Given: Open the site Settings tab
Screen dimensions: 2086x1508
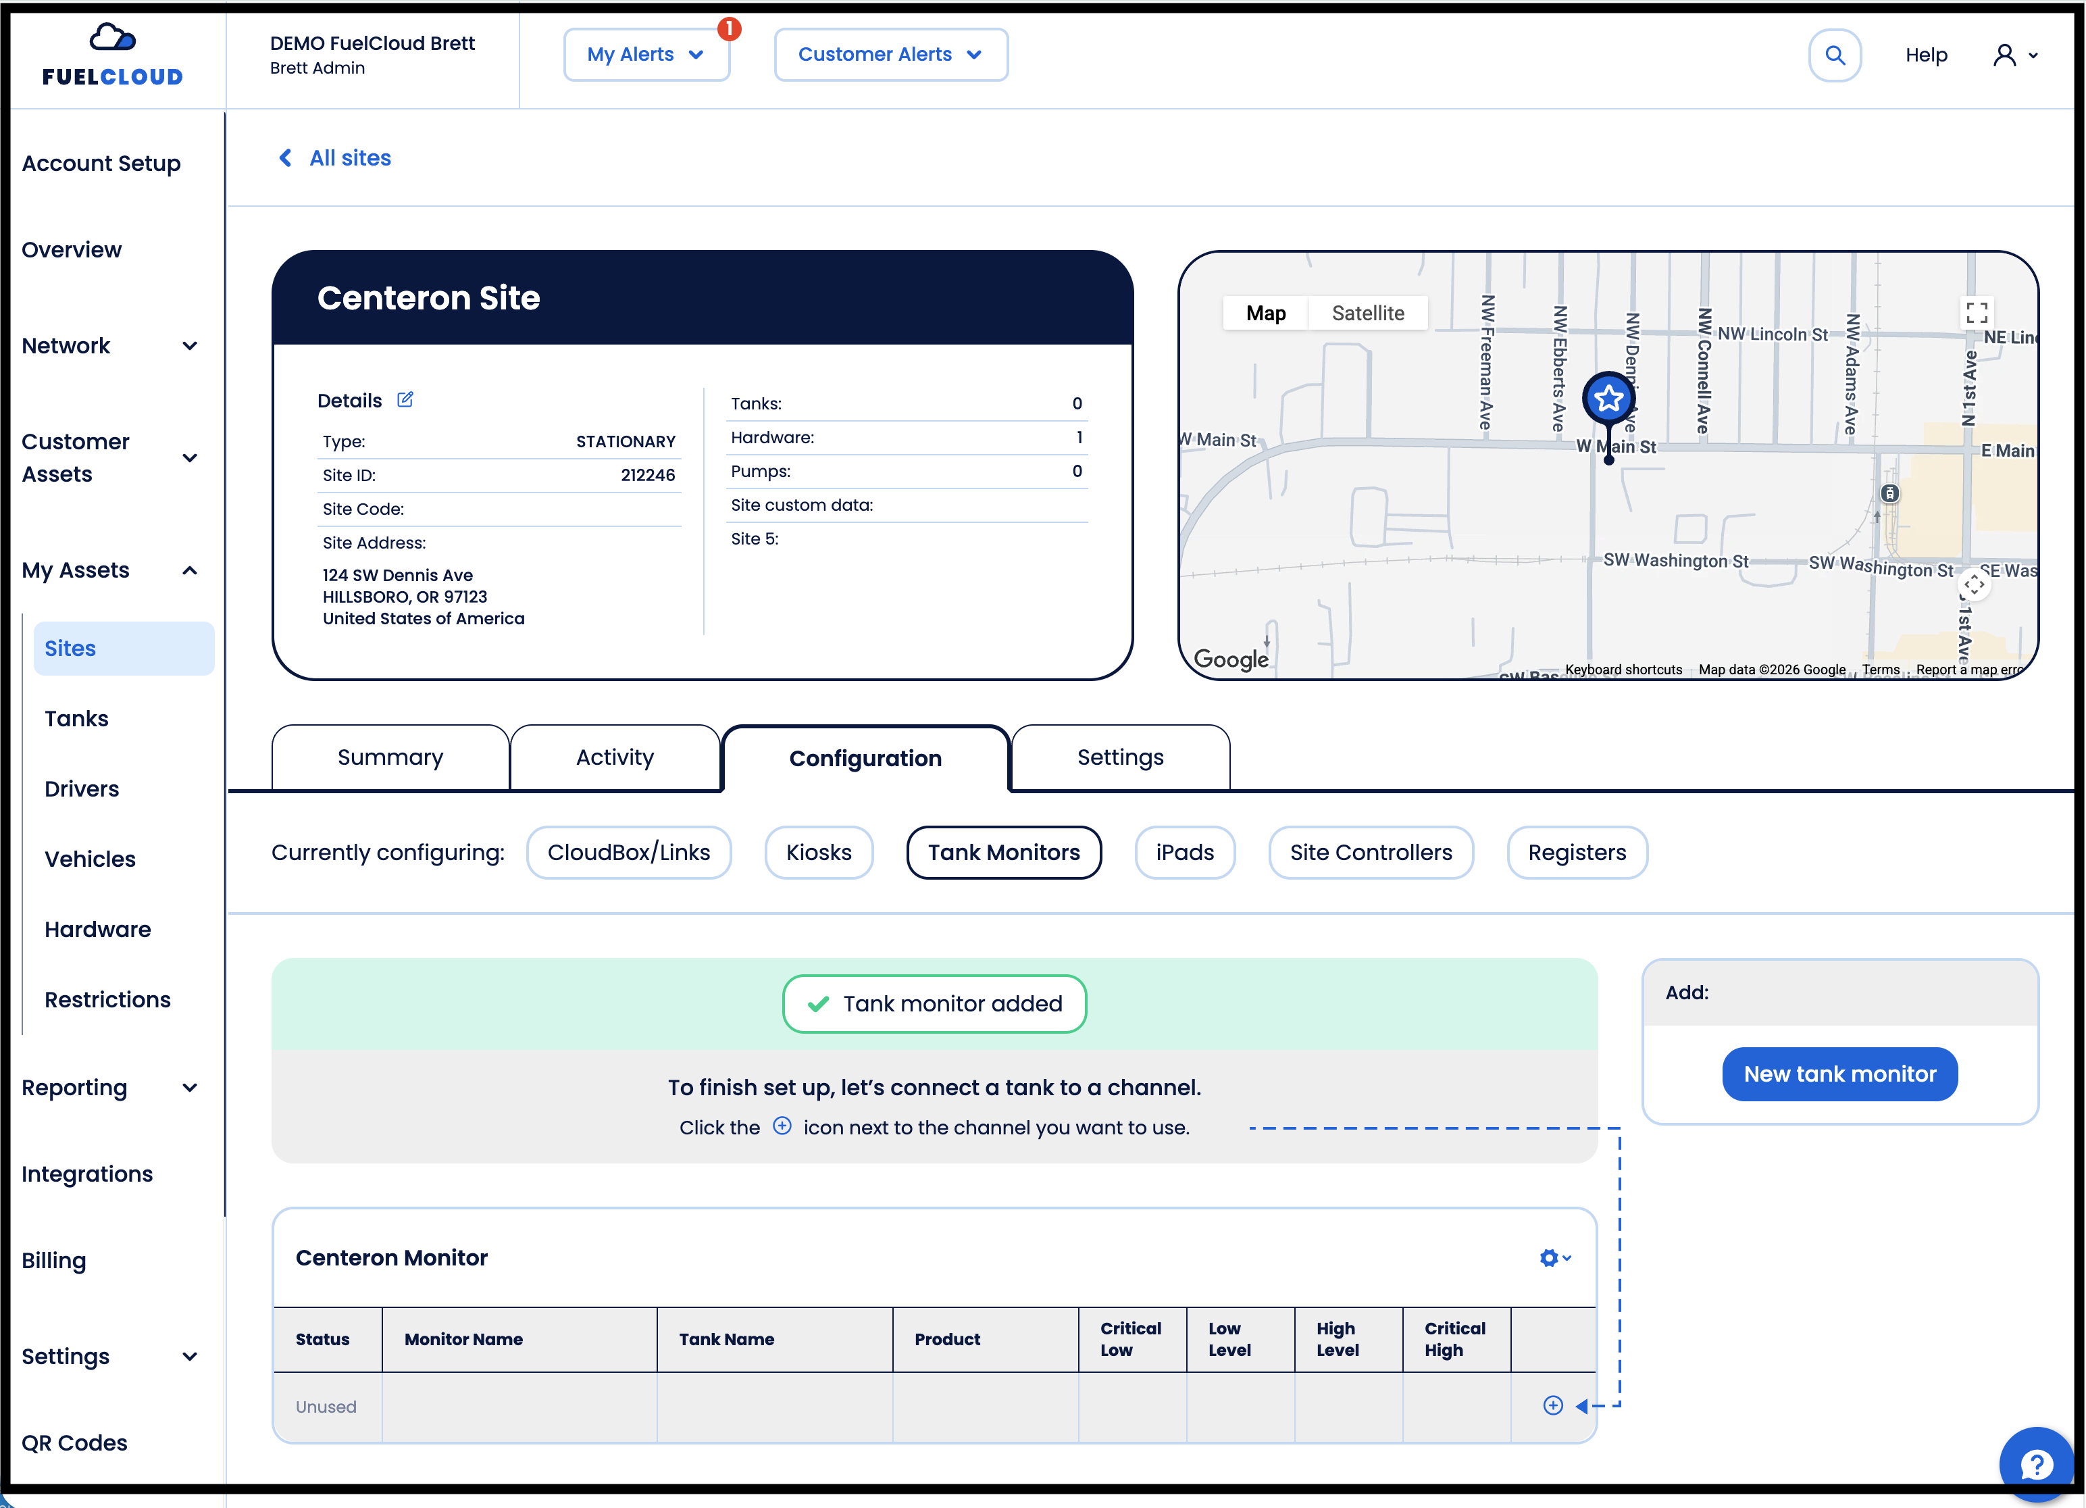Looking at the screenshot, I should coord(1120,757).
